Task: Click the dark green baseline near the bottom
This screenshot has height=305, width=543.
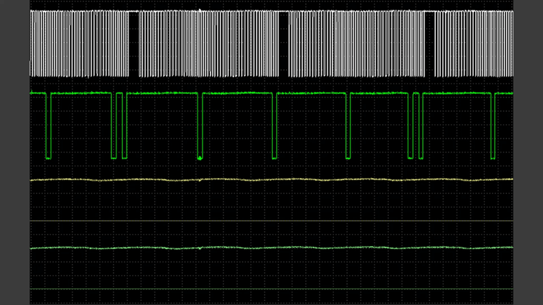Action: coord(276,288)
